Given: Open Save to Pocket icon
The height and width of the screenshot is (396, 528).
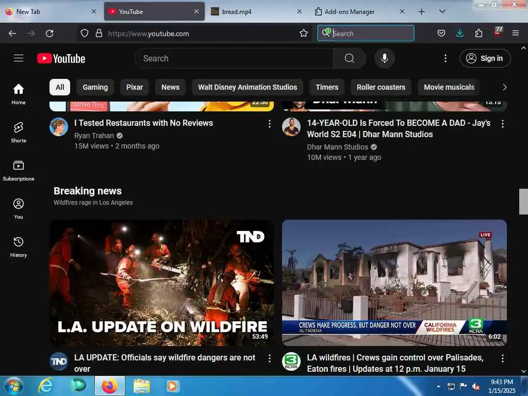Looking at the screenshot, I should point(441,34).
